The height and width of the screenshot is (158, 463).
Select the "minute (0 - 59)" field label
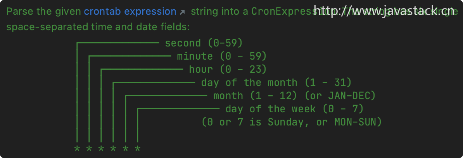222,56
